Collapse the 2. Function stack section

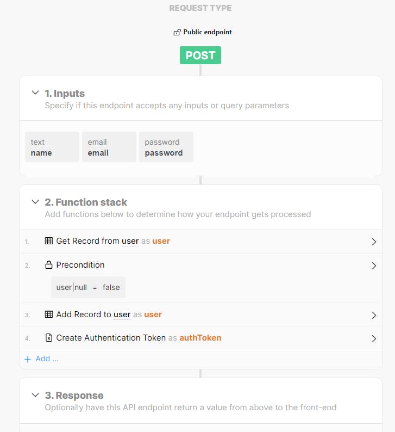(x=35, y=202)
